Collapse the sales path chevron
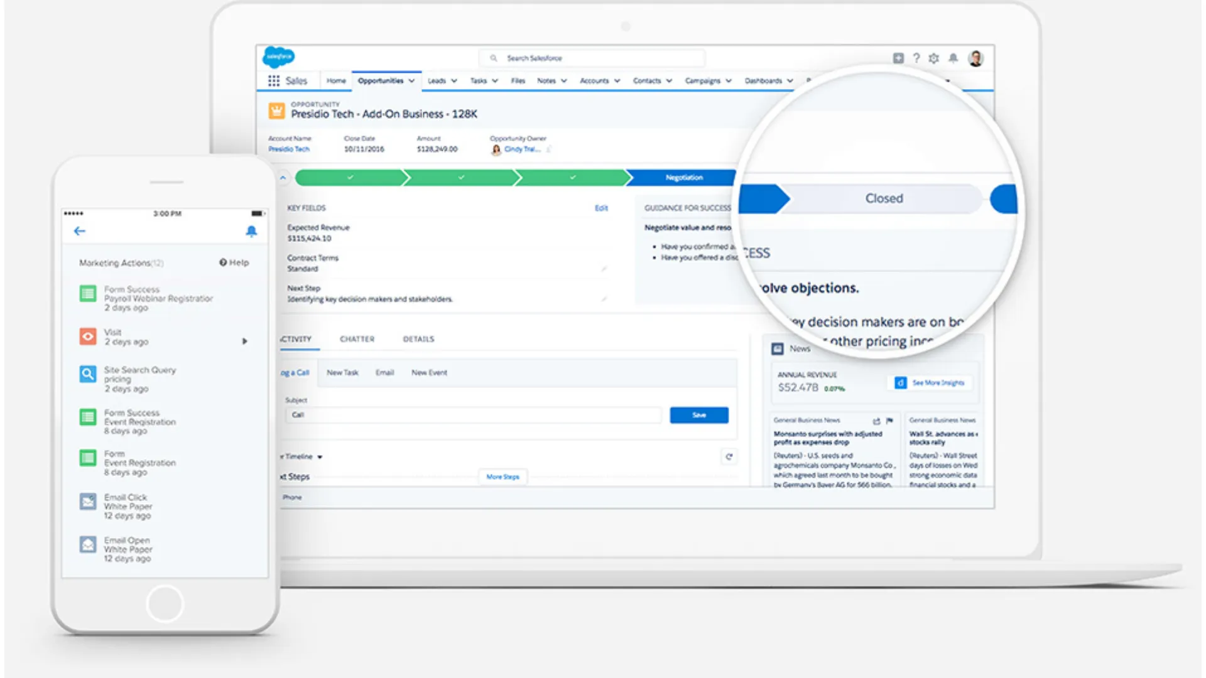Screen dimensions: 1206x678 [x=283, y=178]
